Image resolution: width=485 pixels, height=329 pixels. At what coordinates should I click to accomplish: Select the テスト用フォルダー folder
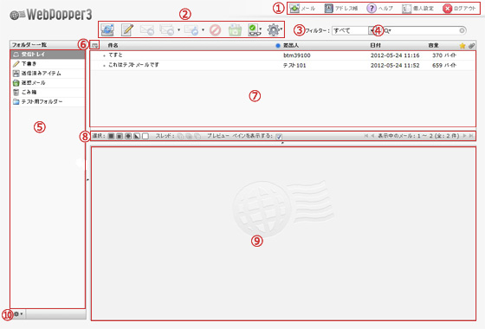pos(48,102)
